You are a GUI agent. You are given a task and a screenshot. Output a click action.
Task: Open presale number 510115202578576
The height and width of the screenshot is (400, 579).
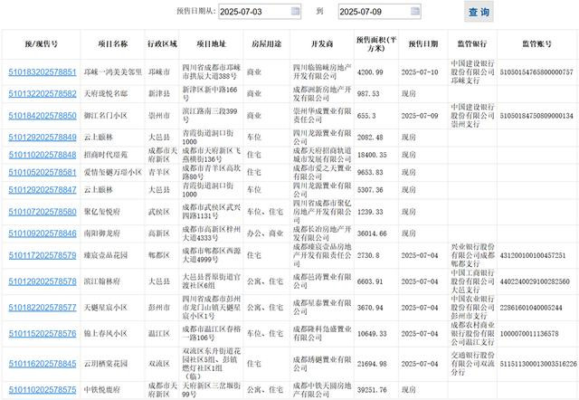point(43,334)
